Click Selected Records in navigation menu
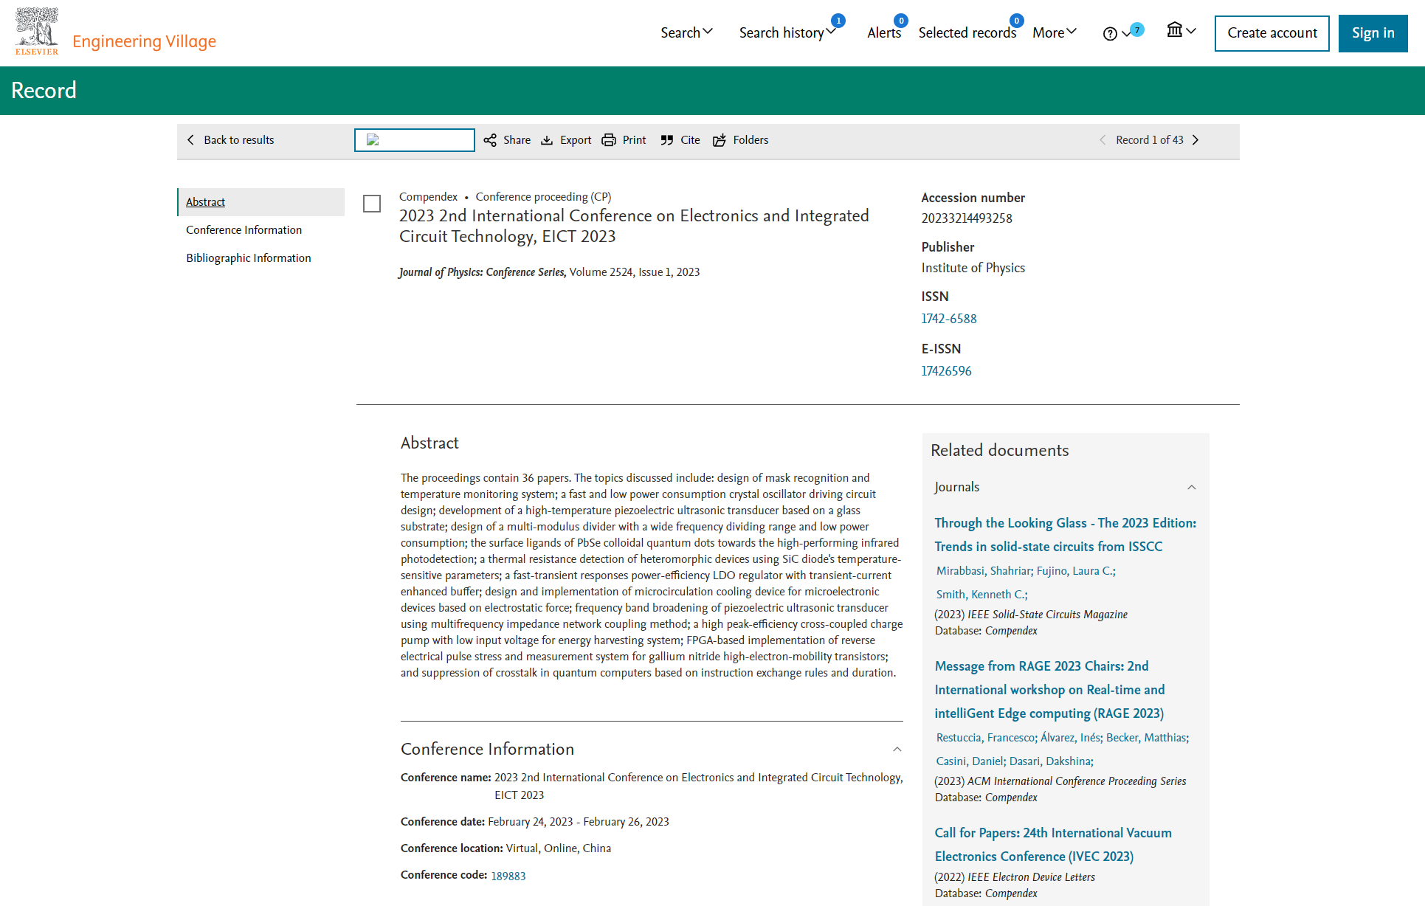The height and width of the screenshot is (906, 1425). (x=967, y=33)
